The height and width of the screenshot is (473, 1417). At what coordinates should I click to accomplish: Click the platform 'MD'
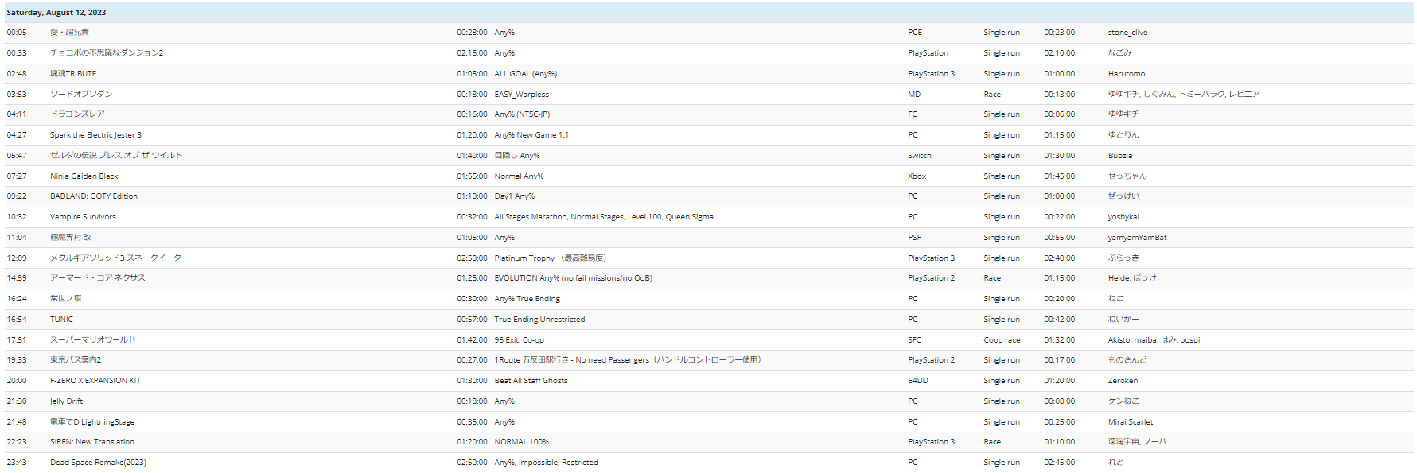[x=914, y=95]
